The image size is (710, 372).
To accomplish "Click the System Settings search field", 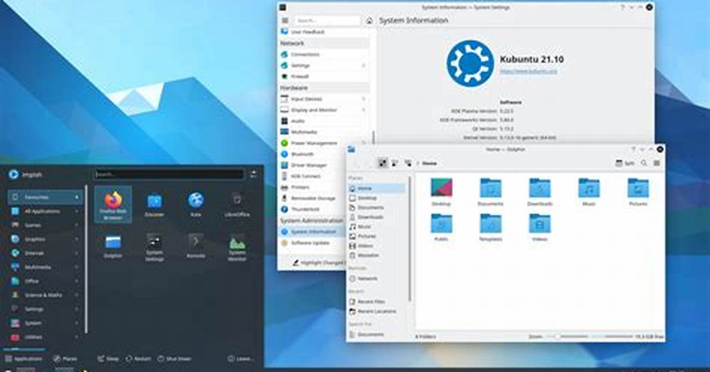I will (x=327, y=20).
